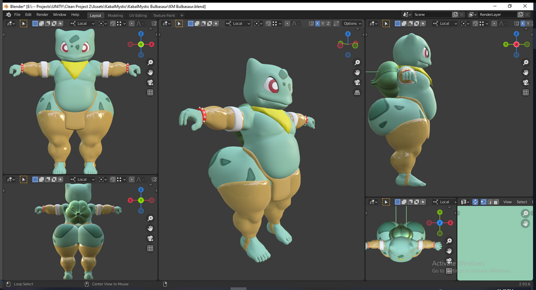The image size is (536, 290).
Task: Click the zoom magnifier in the back-view viewport
Action: (x=150, y=218)
